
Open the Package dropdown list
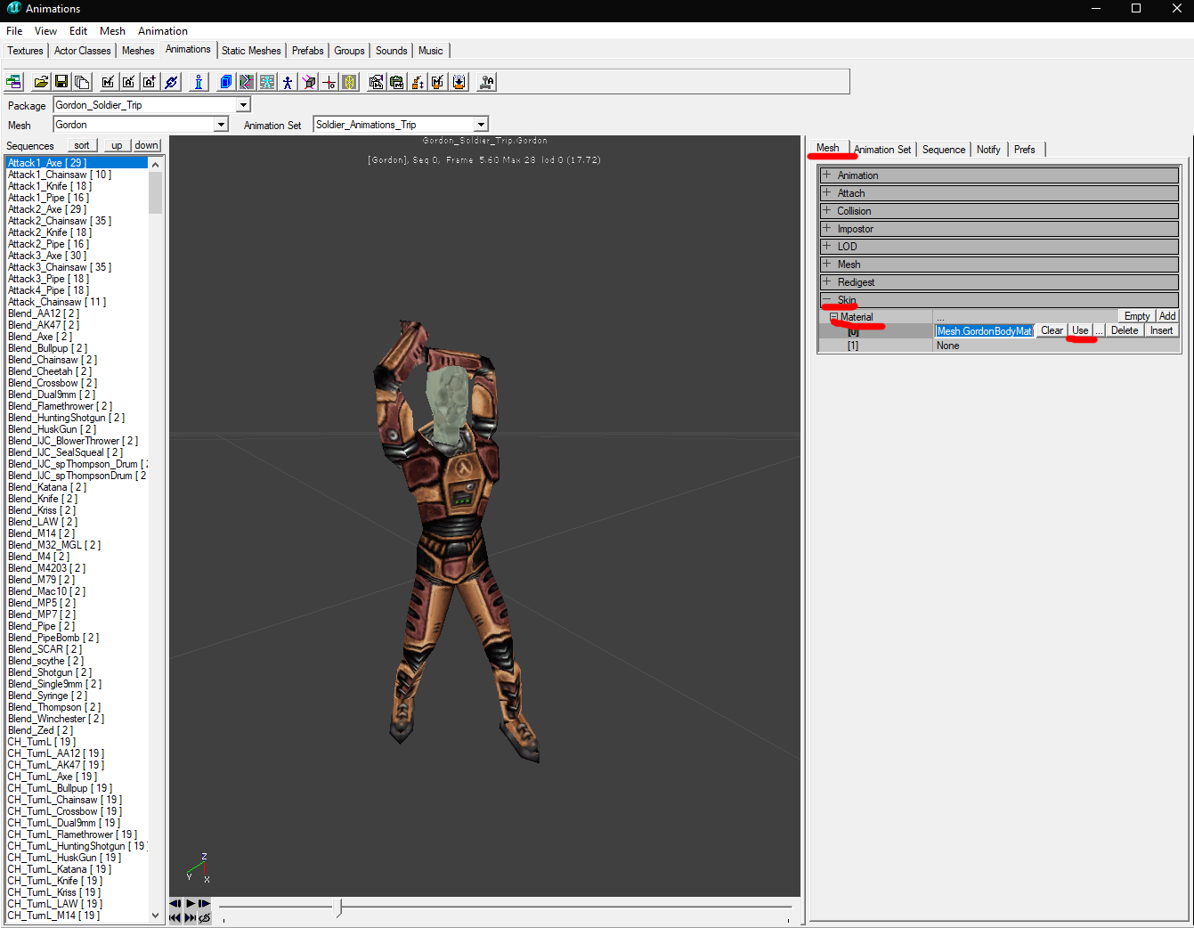[x=243, y=105]
